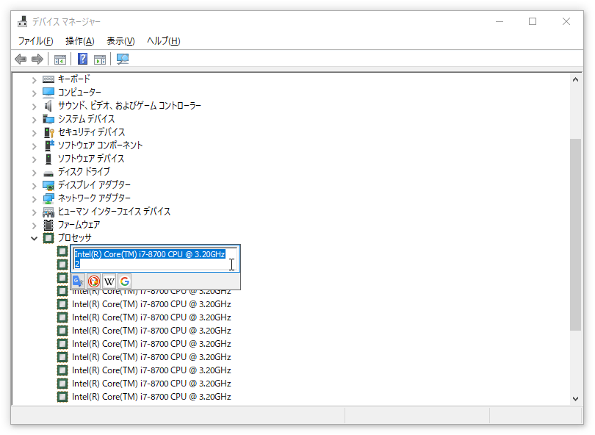Click the scrollbar up arrow

pyautogui.click(x=575, y=79)
